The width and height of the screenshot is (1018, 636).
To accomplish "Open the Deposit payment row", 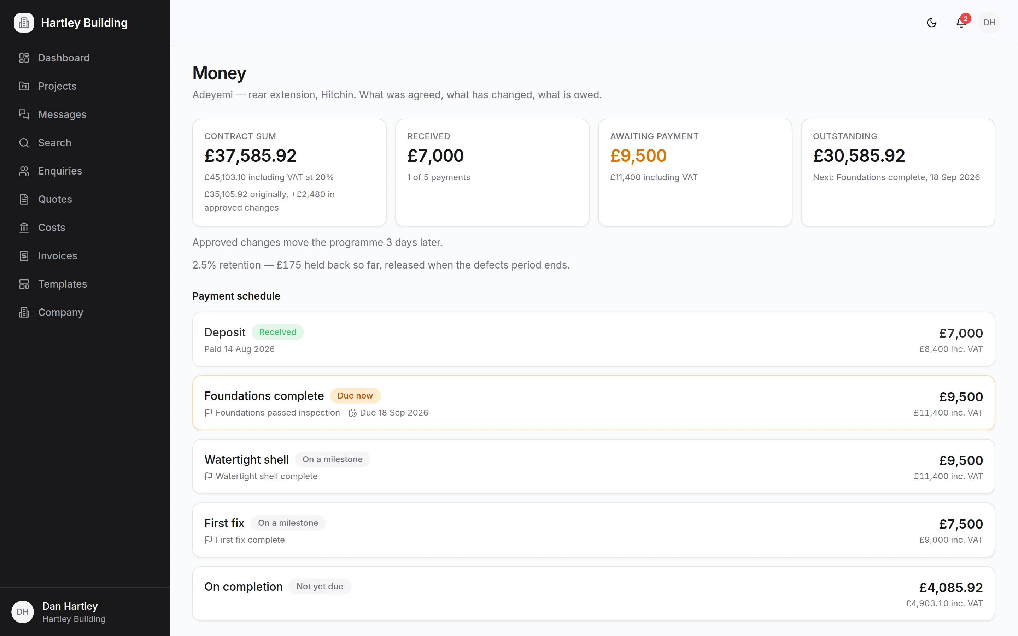I will [x=593, y=339].
